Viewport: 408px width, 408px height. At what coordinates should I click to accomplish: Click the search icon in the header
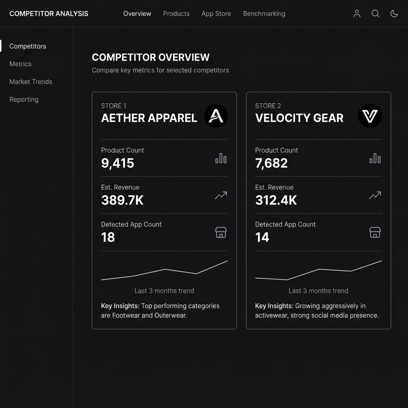[375, 14]
